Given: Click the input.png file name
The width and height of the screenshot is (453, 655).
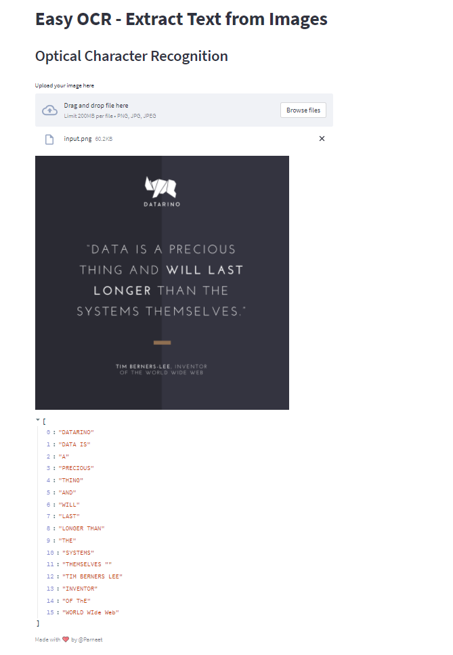Looking at the screenshot, I should (x=78, y=139).
